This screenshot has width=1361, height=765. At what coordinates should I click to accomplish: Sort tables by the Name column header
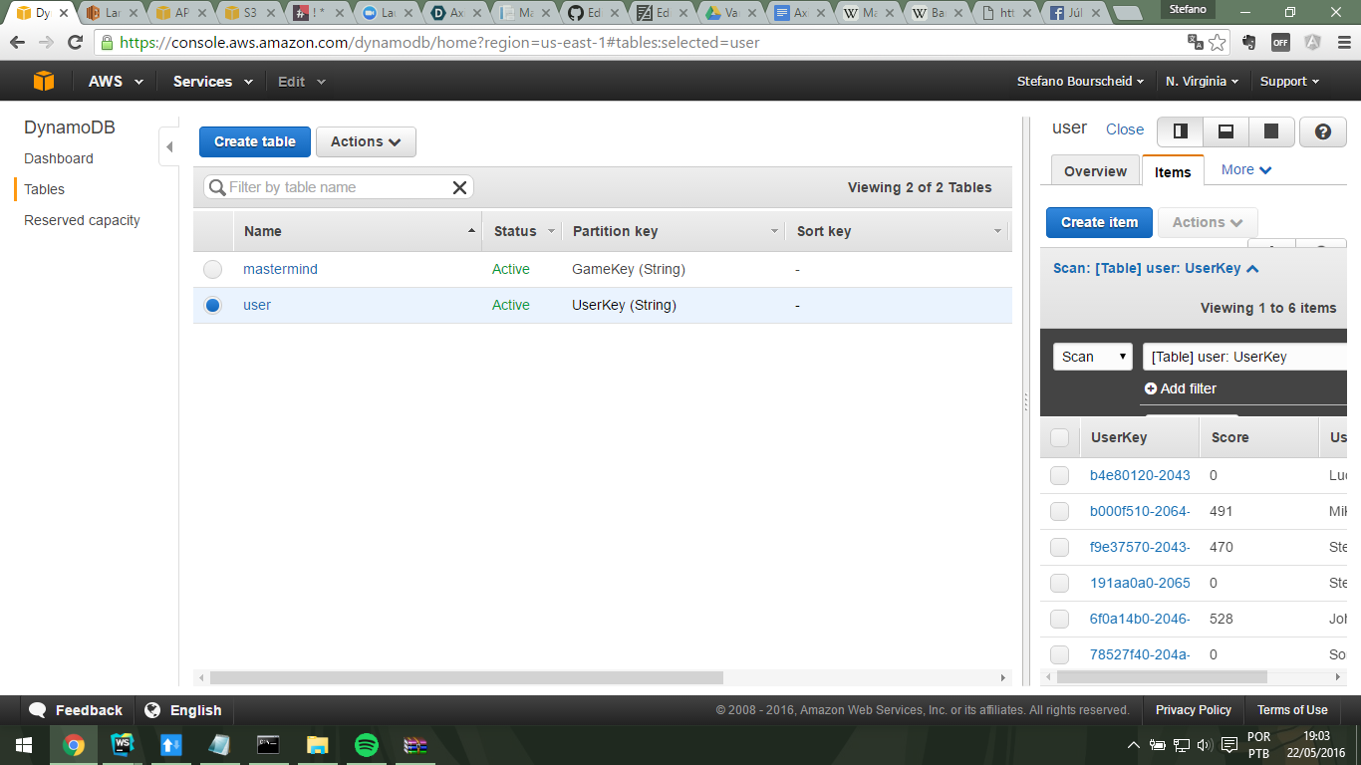pyautogui.click(x=358, y=231)
